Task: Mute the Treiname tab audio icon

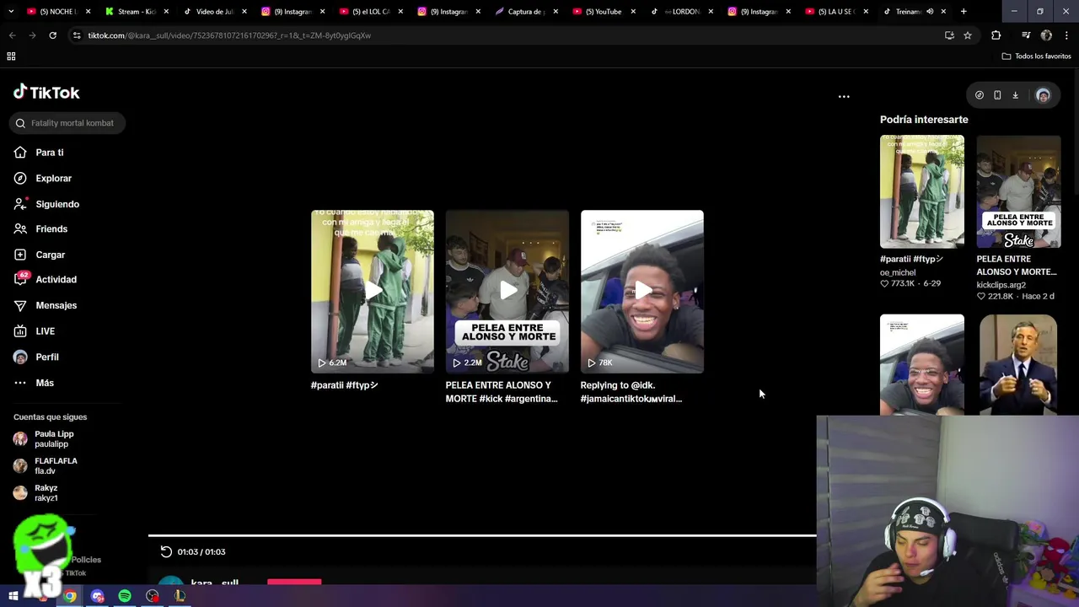Action: [x=930, y=12]
